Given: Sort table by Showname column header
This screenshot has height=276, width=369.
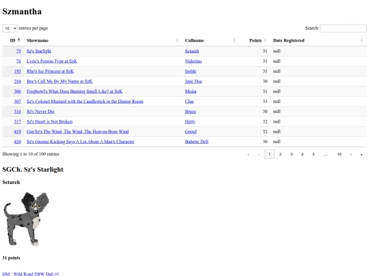Looking at the screenshot, I should point(102,40).
